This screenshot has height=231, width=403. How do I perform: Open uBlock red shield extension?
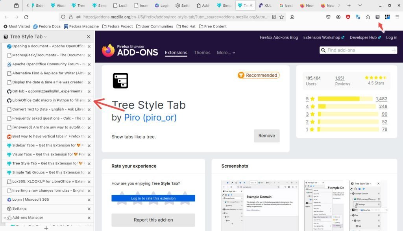(x=348, y=17)
